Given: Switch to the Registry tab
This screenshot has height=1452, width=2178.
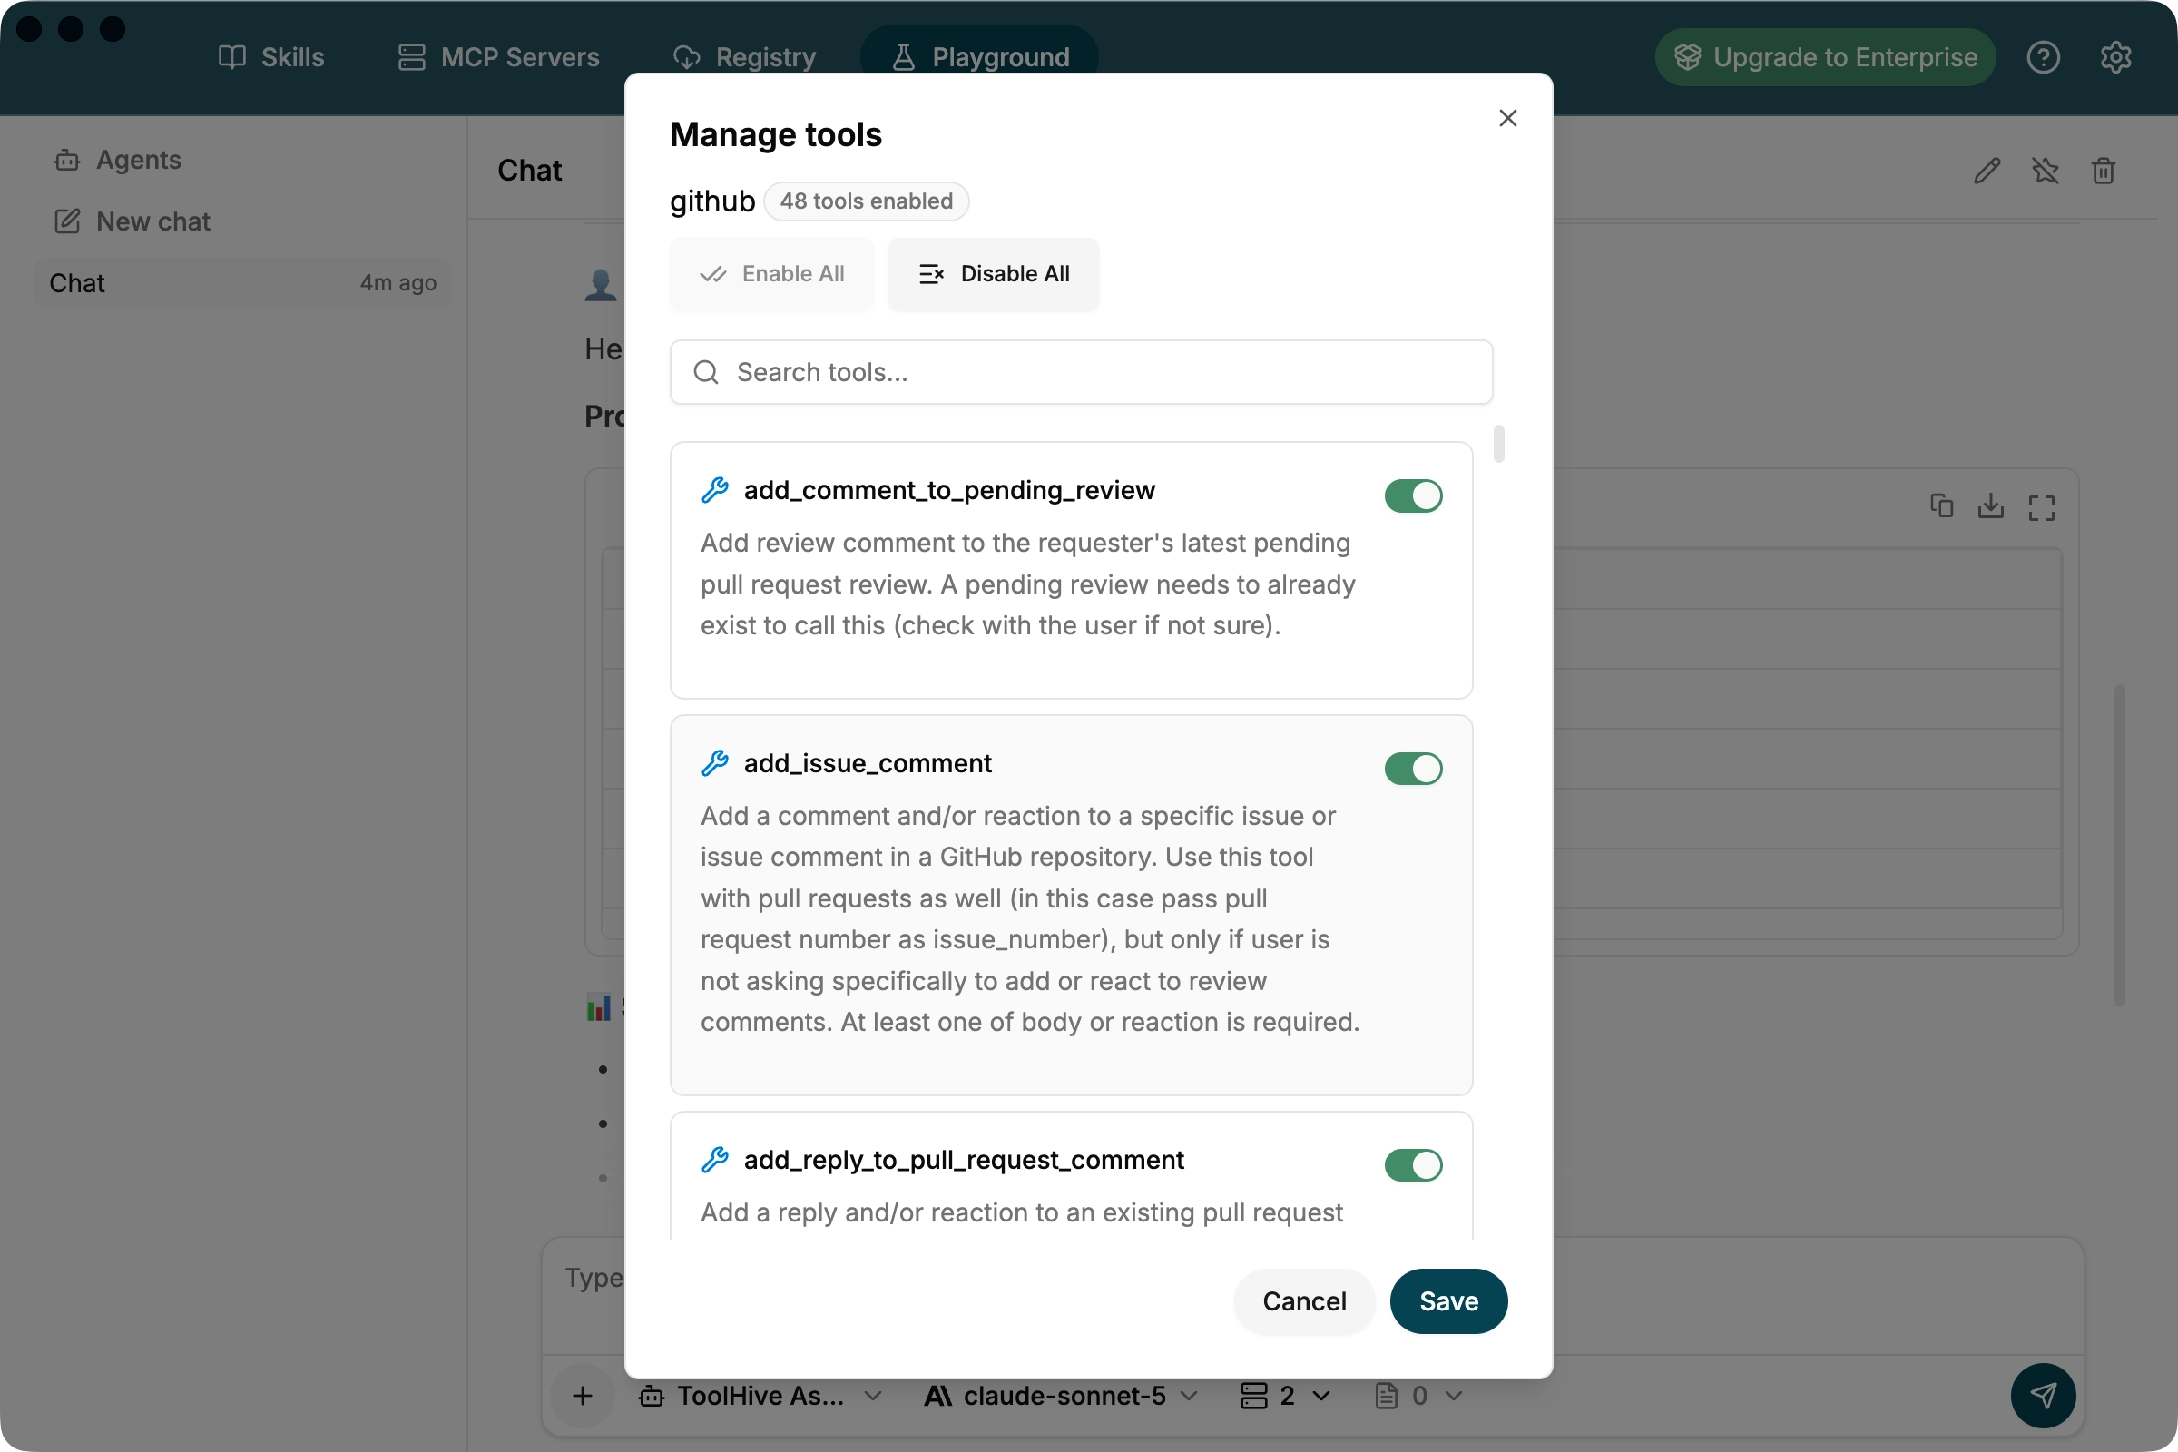Looking at the screenshot, I should pos(744,57).
